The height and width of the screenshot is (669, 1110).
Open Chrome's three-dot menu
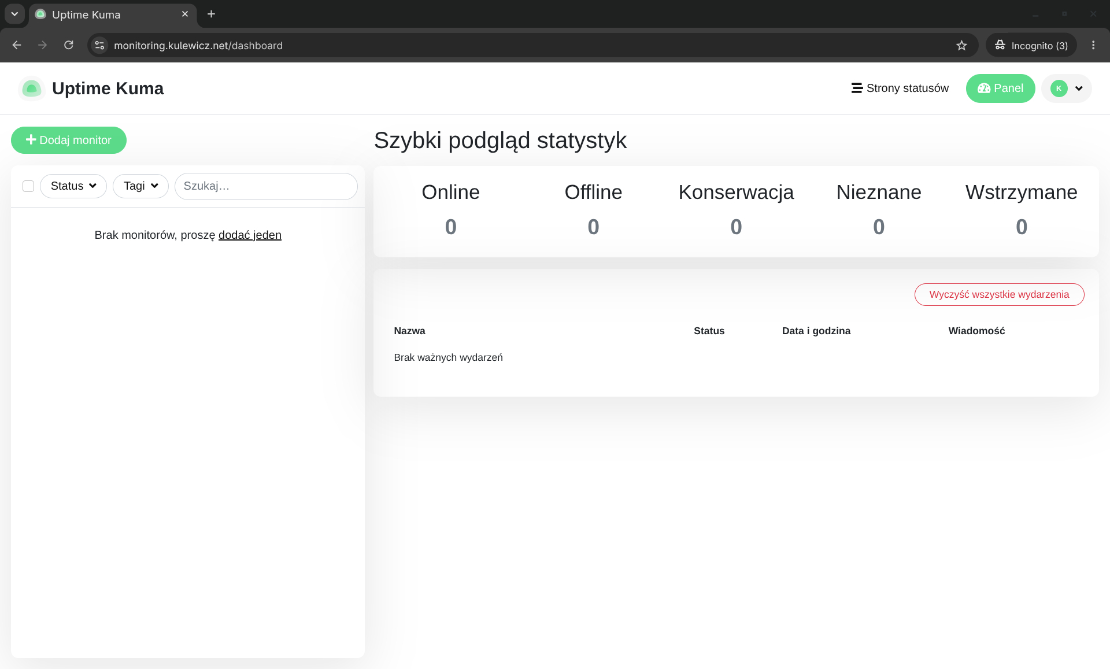(1093, 45)
